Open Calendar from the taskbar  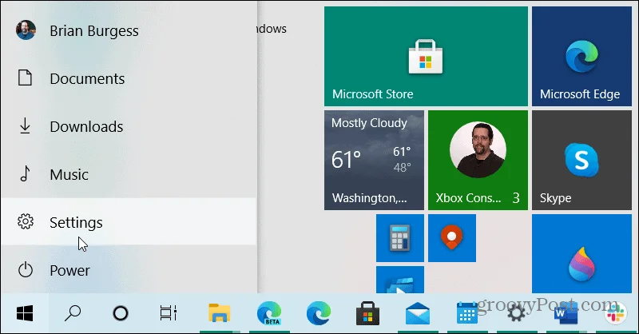(467, 313)
